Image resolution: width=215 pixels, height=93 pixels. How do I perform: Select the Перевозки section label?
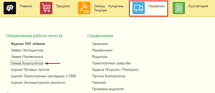coord(156,6)
